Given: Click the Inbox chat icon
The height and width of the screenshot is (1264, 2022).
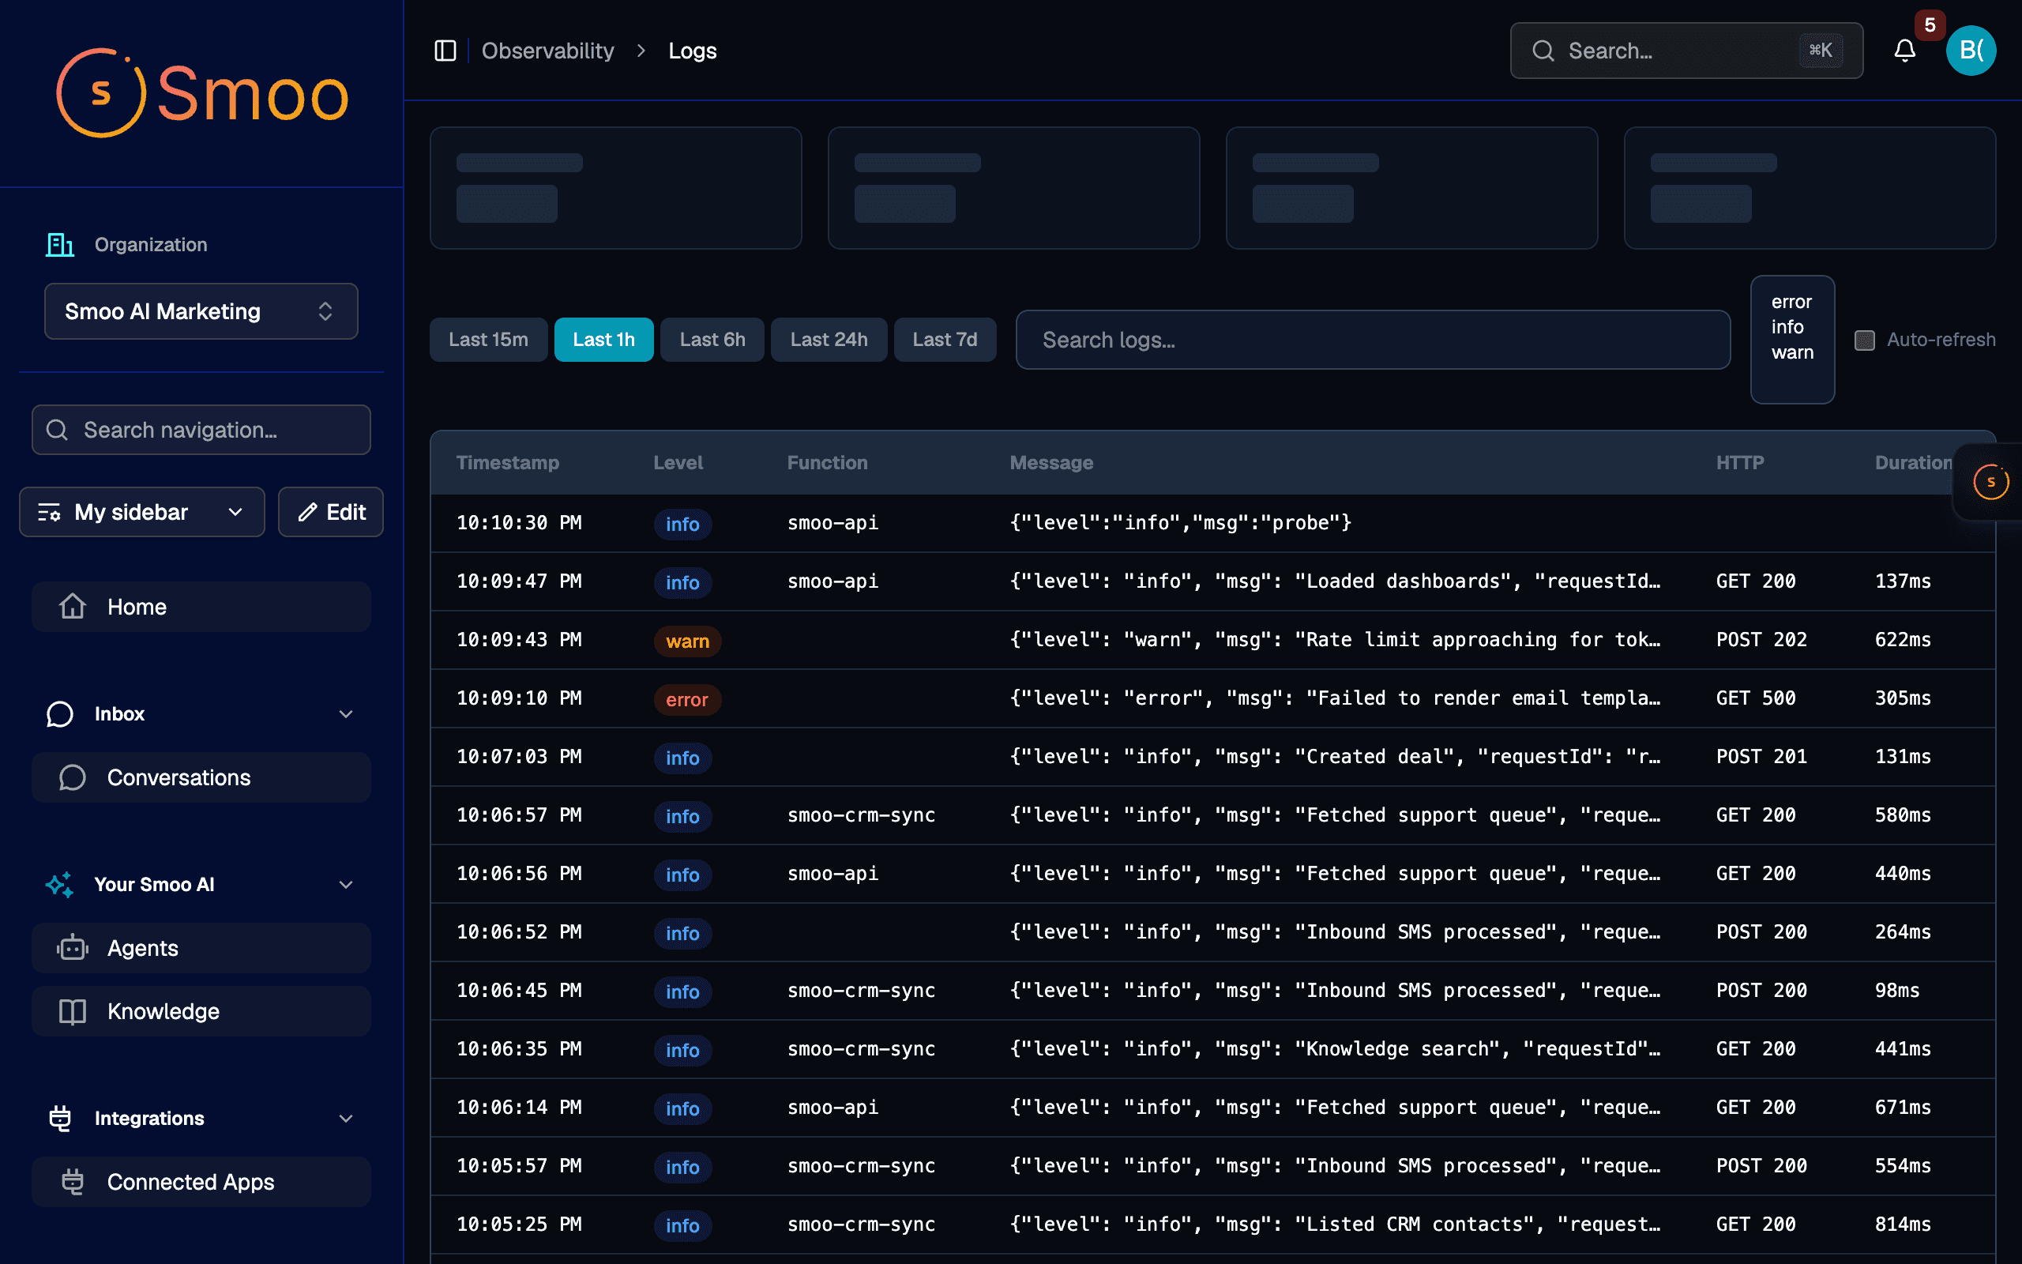Looking at the screenshot, I should (59, 713).
